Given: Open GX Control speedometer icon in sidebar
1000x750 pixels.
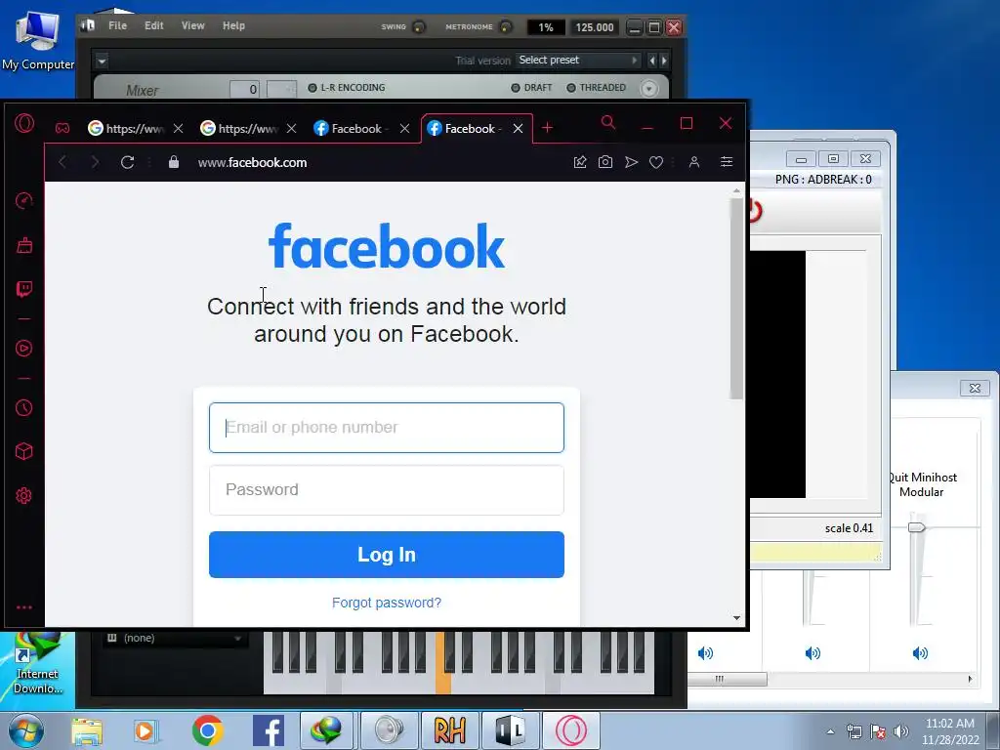Looking at the screenshot, I should point(24,201).
